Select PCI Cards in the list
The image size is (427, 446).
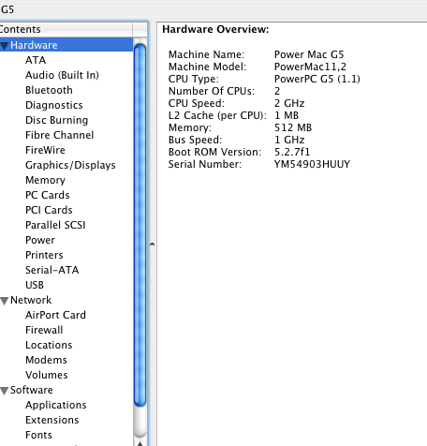[x=49, y=210]
